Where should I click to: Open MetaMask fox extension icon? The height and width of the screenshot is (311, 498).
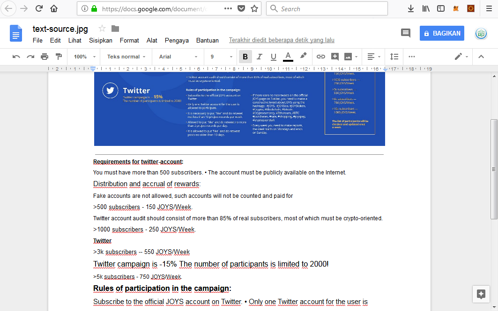tap(456, 8)
